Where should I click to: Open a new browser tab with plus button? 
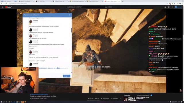pyautogui.click(x=122, y=1)
